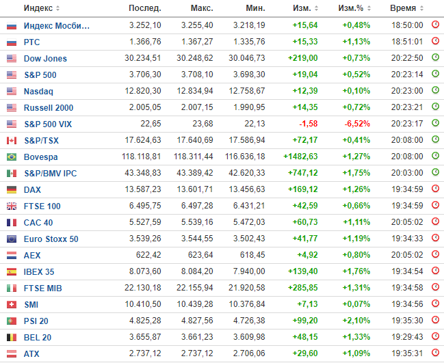Open the Nasdaq index link

38,92
